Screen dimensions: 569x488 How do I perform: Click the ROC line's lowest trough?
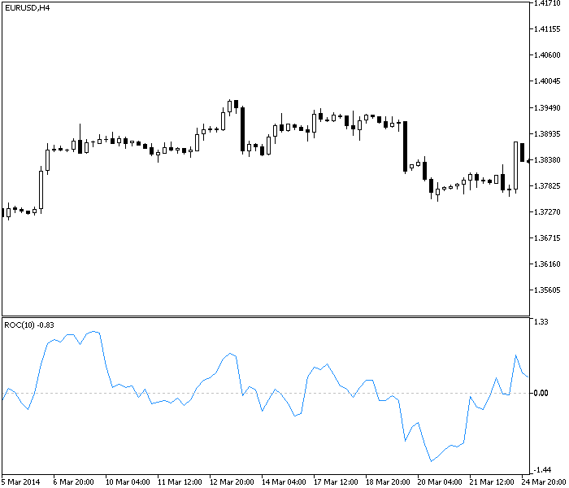click(431, 461)
